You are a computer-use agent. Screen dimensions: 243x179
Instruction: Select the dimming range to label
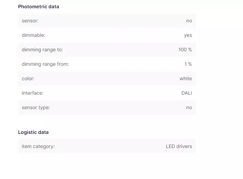pos(42,50)
